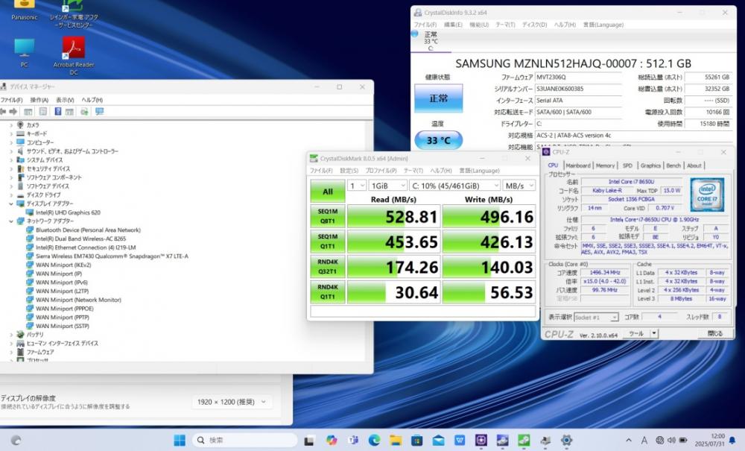Open Task View on the taskbar

[x=309, y=441]
